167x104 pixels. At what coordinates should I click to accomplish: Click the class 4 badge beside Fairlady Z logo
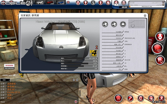tap(22, 75)
